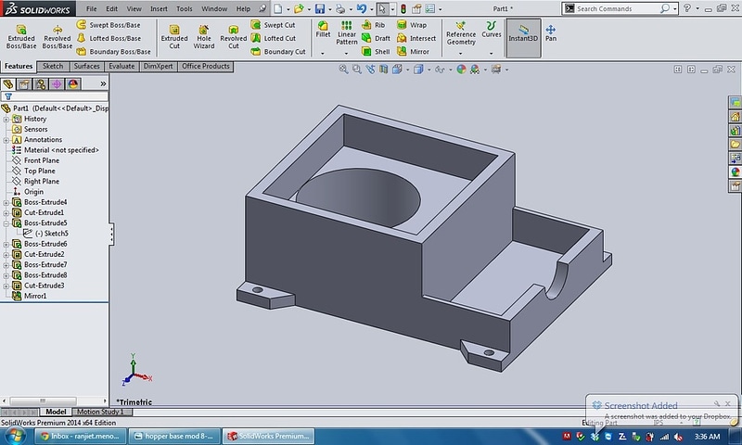Screen dimensions: 742x445
Task: Open the Windows Start button
Action: point(14,436)
